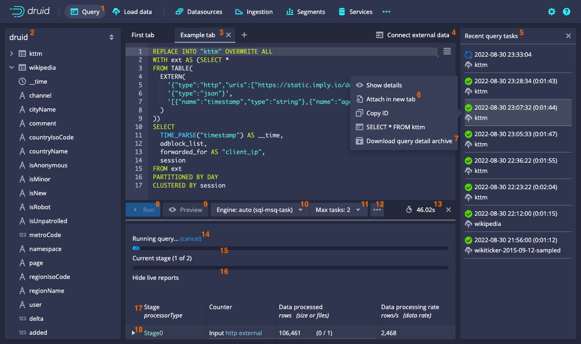Click cancel to stop the running query
The width and height of the screenshot is (581, 344).
[191, 238]
